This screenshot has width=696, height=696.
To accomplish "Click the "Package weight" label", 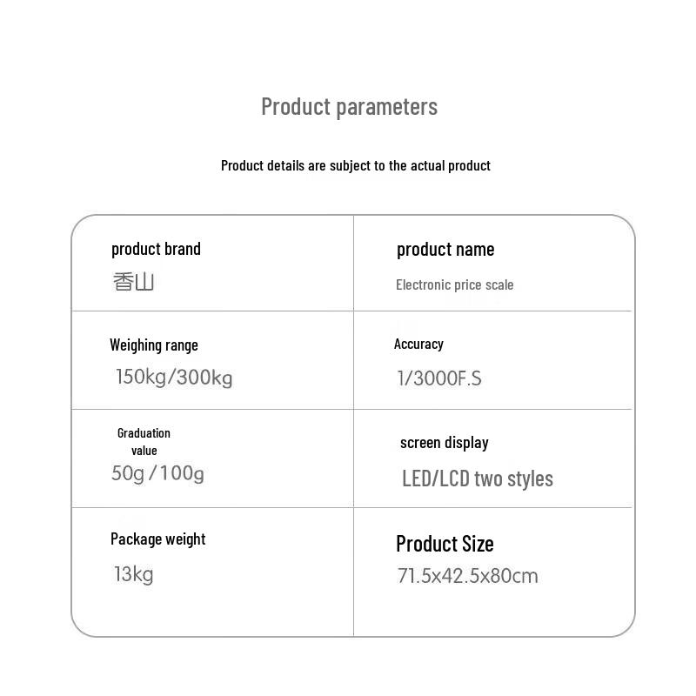I will (x=157, y=539).
